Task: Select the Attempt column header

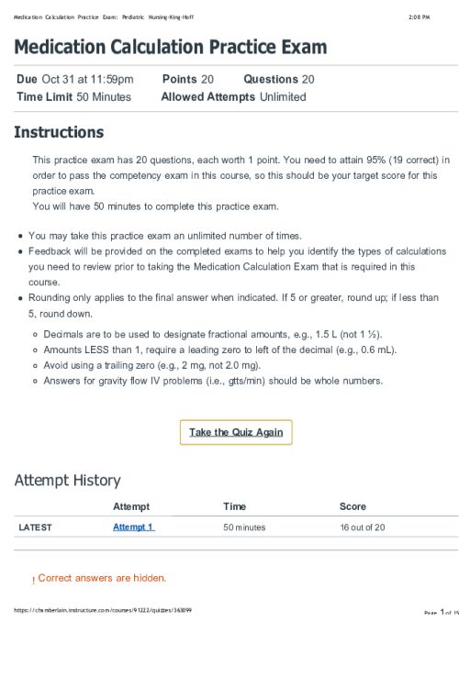Action: pos(131,506)
